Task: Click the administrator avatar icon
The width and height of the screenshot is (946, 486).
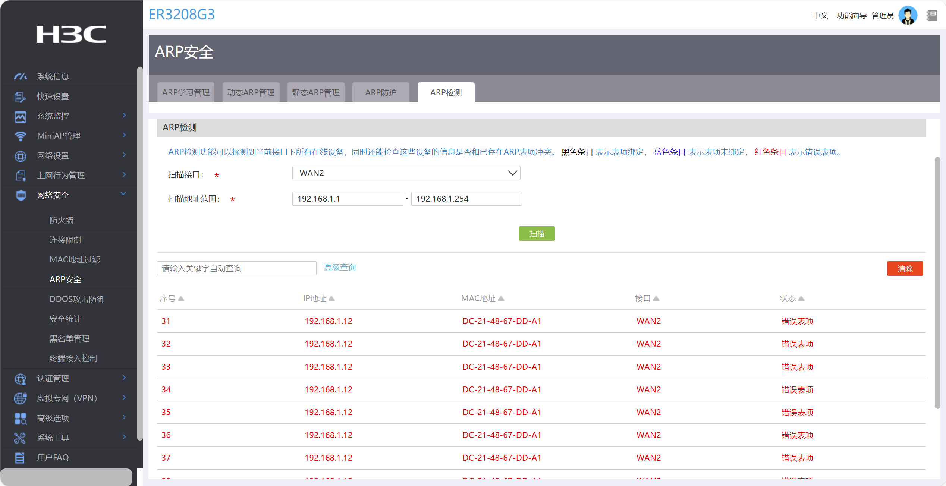Action: tap(908, 16)
